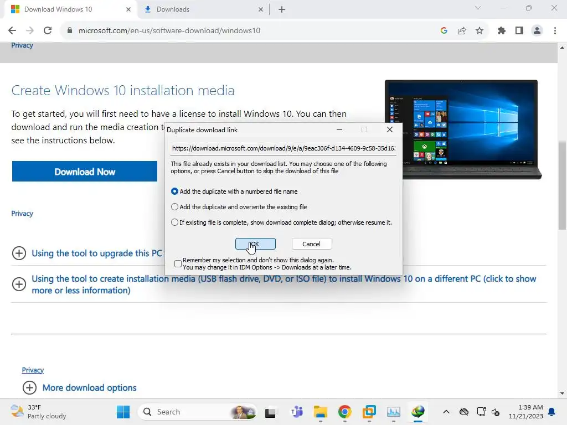This screenshot has height=425, width=567.
Task: Click the Windows 10 laptop image
Action: (x=463, y=129)
